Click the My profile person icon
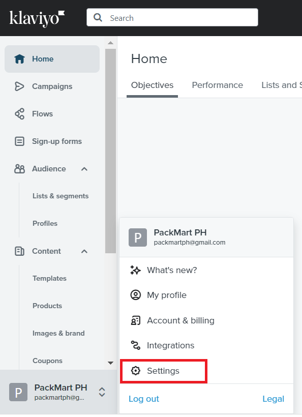The width and height of the screenshot is (302, 417). 136,295
